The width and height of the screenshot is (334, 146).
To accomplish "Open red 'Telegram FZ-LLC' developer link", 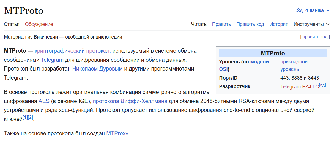I will pyautogui.click(x=299, y=87).
